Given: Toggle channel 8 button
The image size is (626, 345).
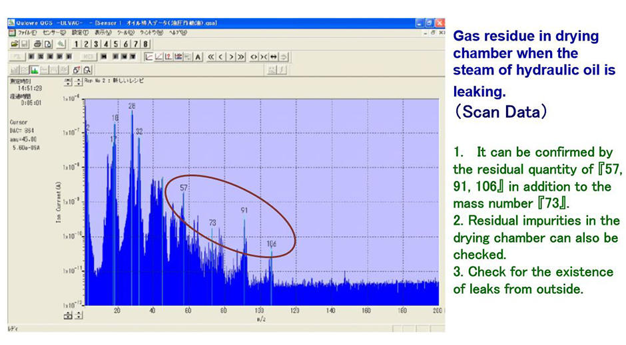Looking at the screenshot, I should pyautogui.click(x=145, y=44).
